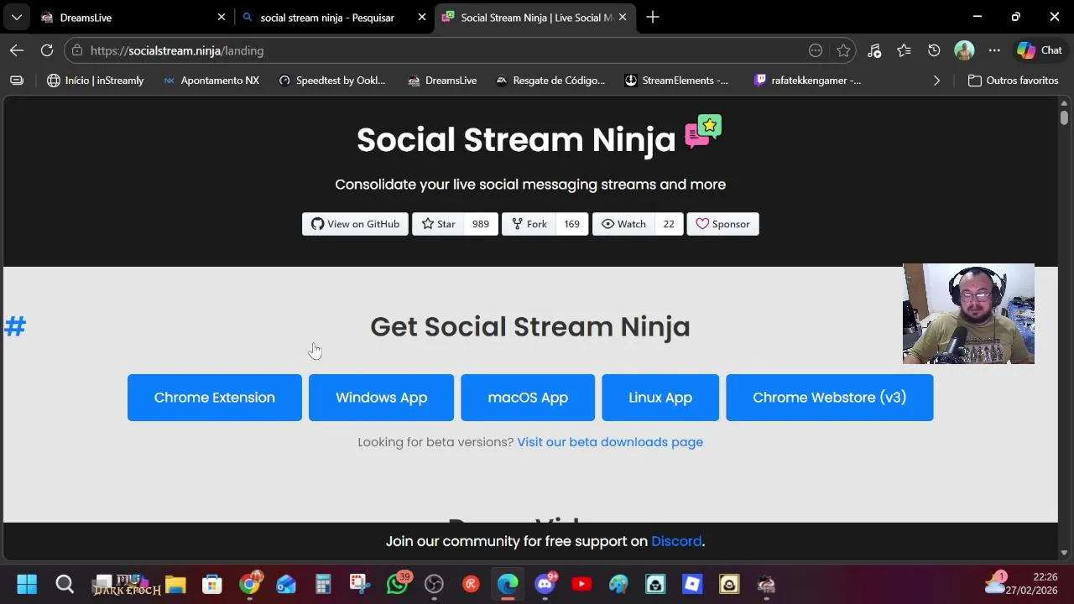Open the StreamElements bookmark

676,81
